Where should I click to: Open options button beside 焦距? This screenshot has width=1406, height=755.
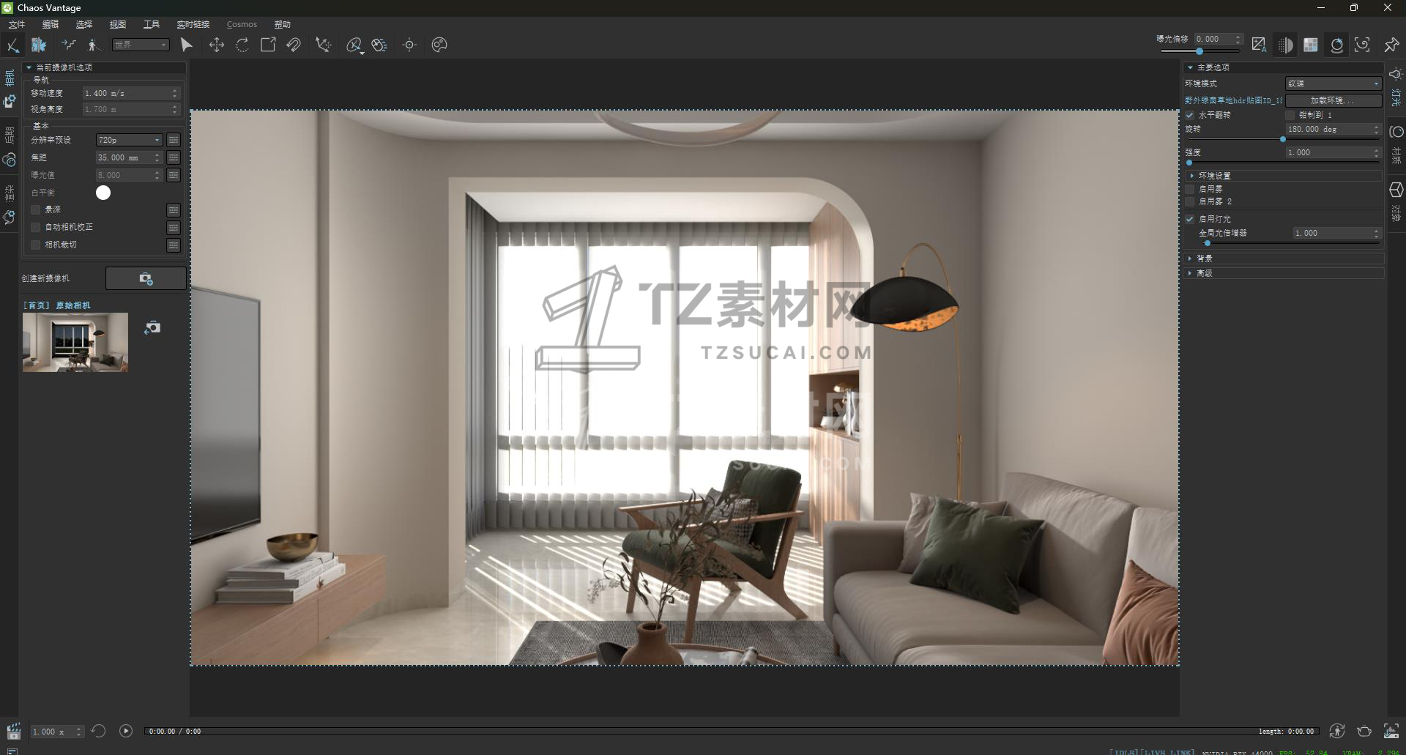[174, 157]
